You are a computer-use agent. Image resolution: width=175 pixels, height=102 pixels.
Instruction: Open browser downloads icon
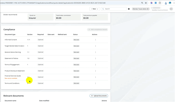(166, 3)
